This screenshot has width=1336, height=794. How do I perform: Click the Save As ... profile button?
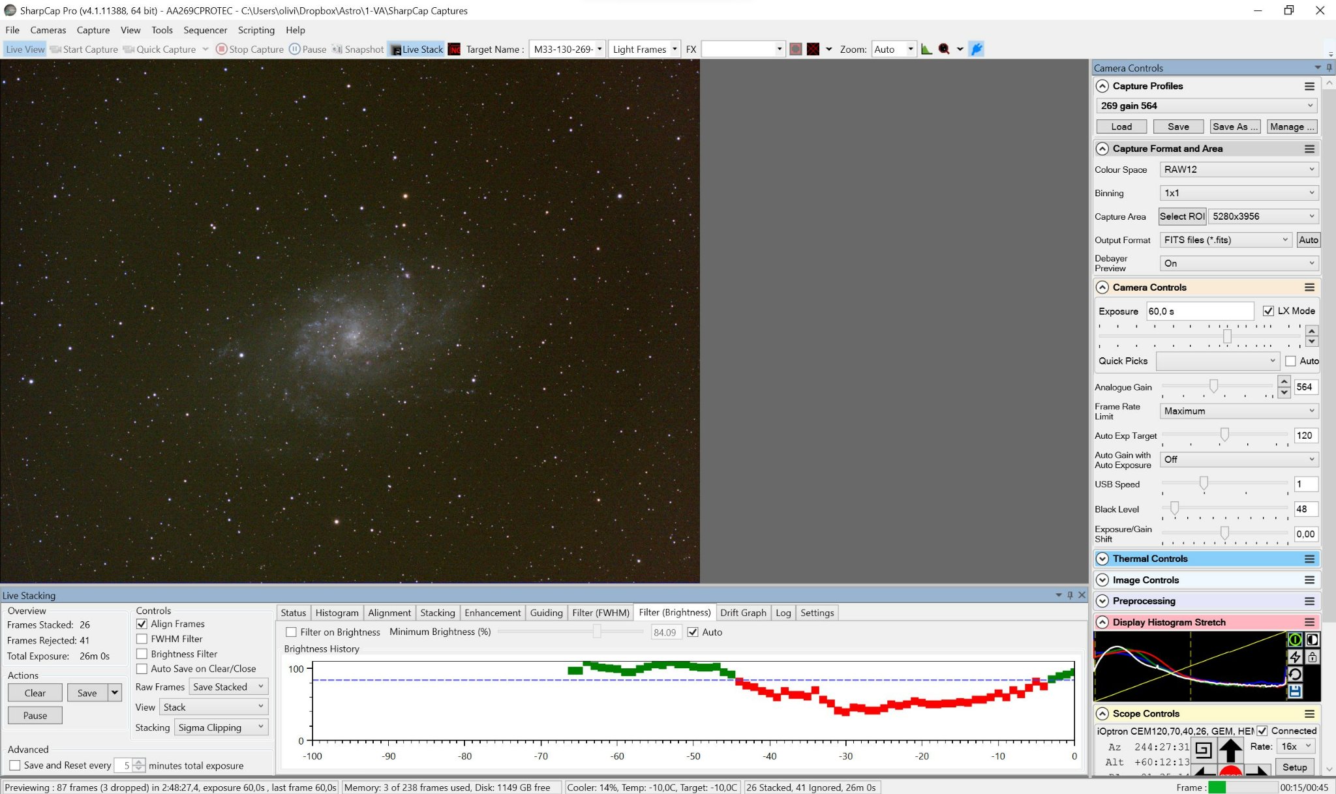tap(1234, 126)
